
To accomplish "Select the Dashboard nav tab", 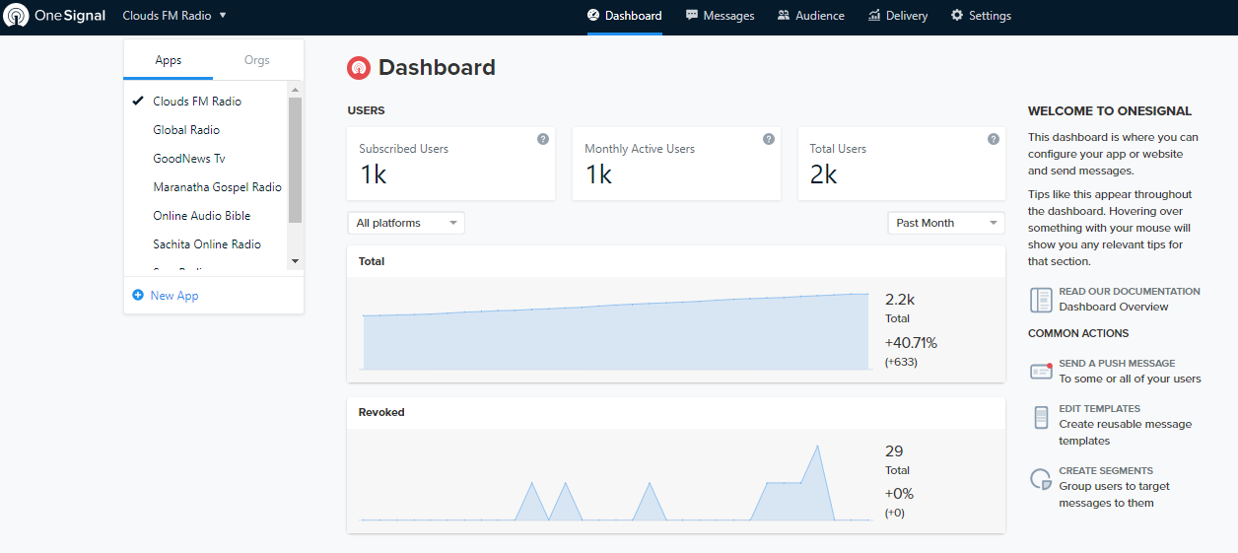I will (x=625, y=16).
